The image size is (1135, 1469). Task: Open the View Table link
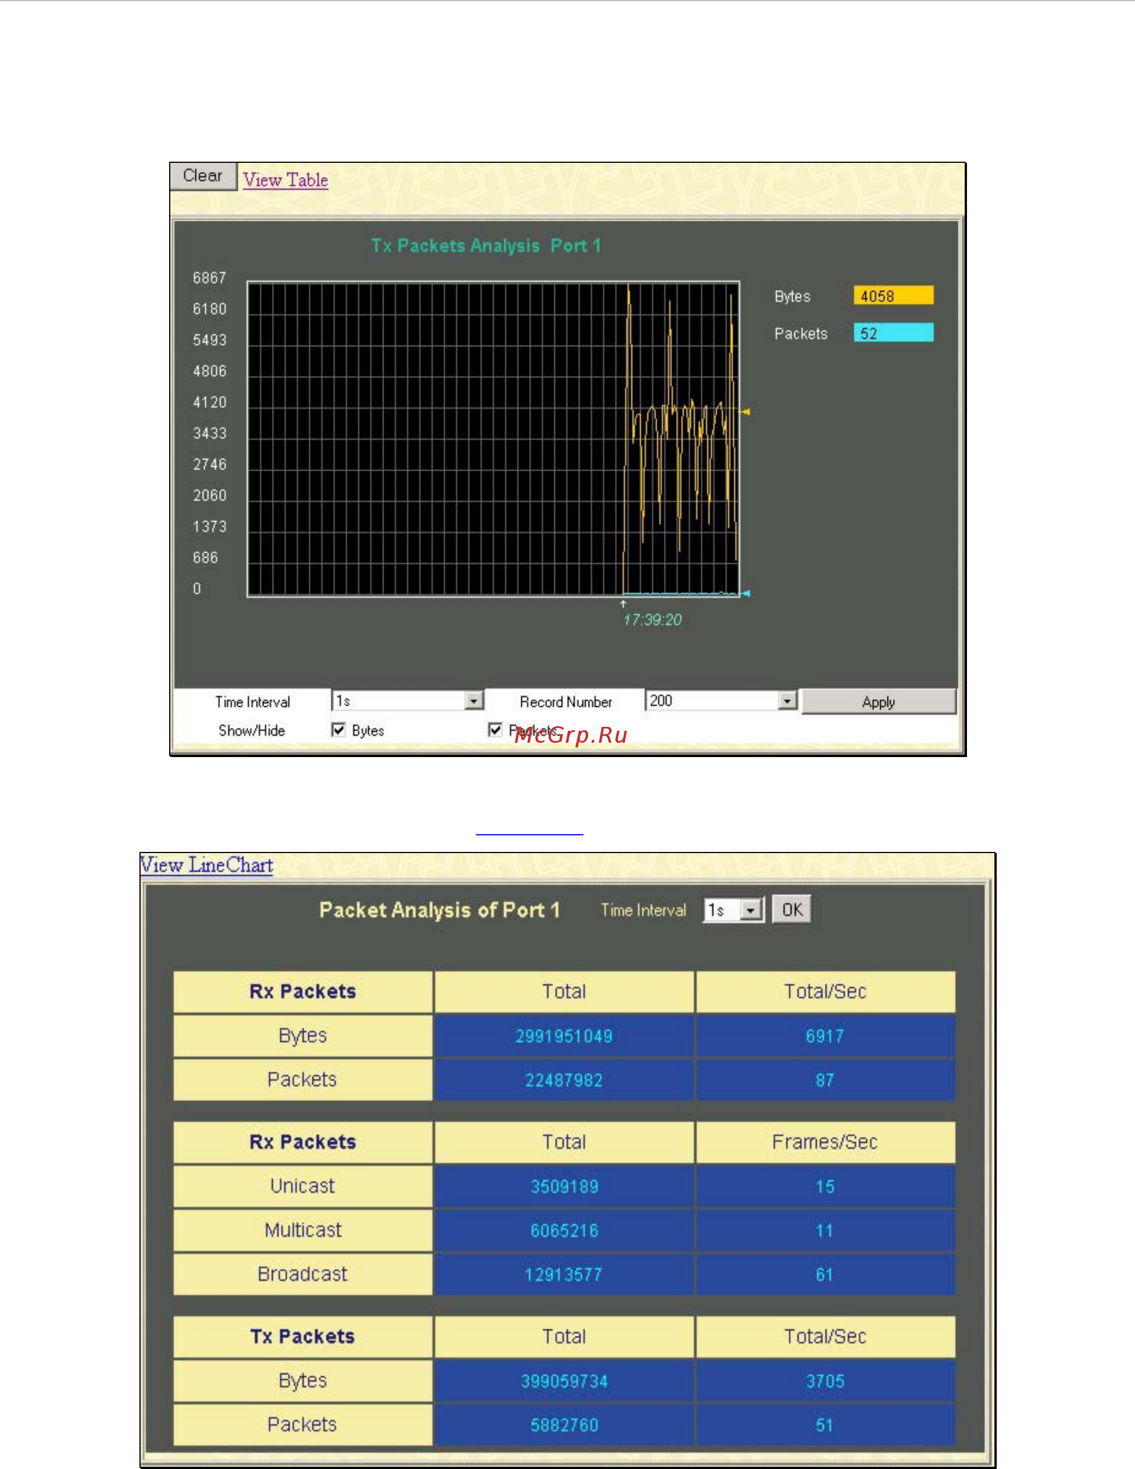coord(285,180)
